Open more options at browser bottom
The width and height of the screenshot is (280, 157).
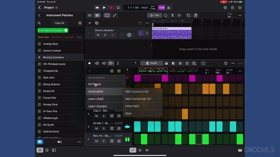tap(79, 142)
